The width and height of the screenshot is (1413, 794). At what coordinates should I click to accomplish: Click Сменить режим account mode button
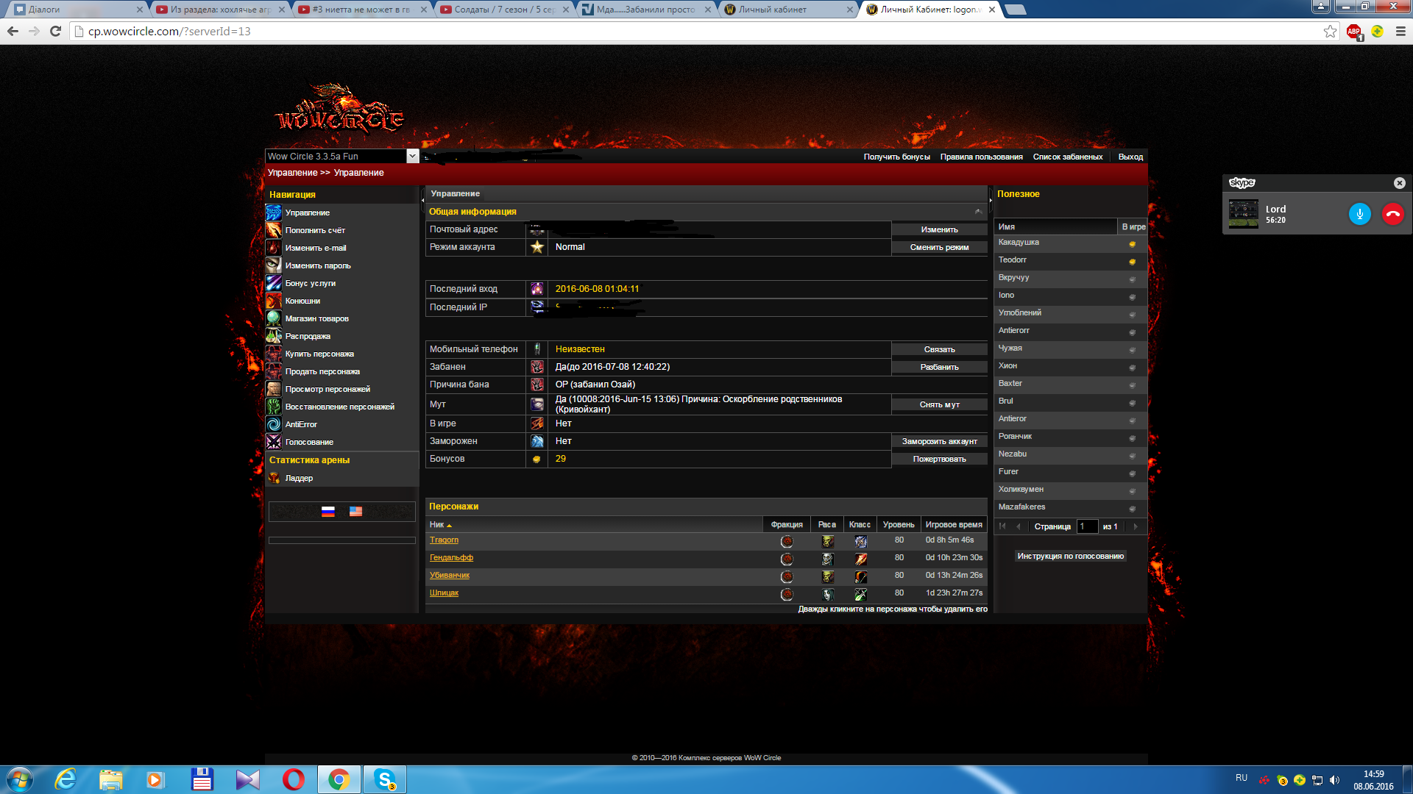point(939,247)
